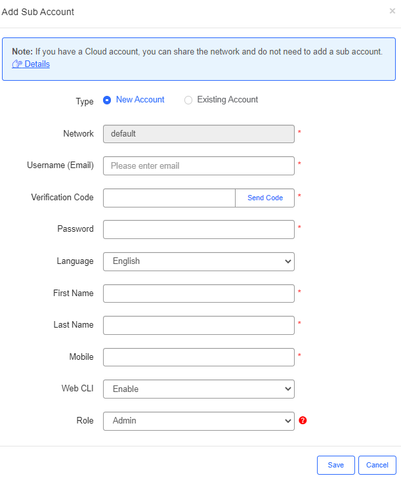Click the Add Sub Account dialog title
The image size is (401, 478).
38,12
